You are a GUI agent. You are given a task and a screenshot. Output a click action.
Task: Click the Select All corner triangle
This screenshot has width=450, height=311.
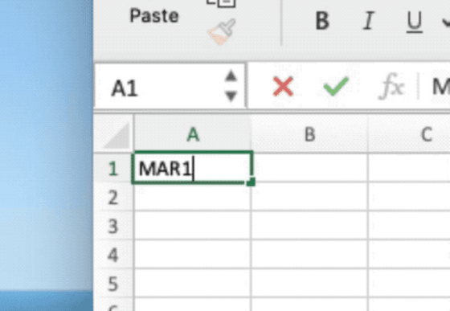tap(117, 136)
